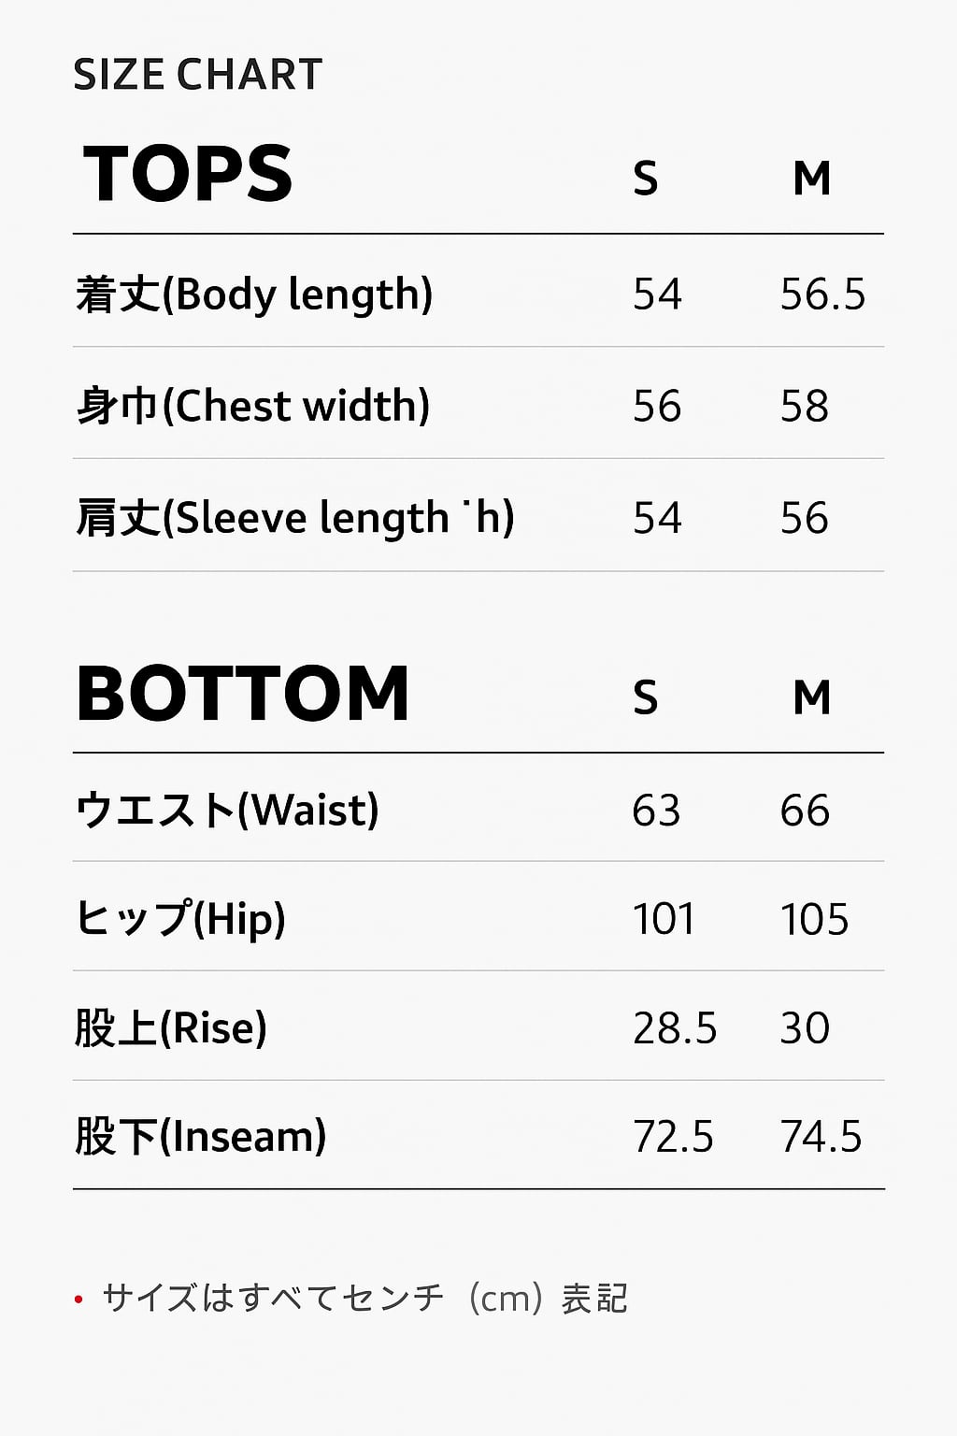This screenshot has width=957, height=1436.
Task: Select the Body length row label
Action: click(253, 294)
